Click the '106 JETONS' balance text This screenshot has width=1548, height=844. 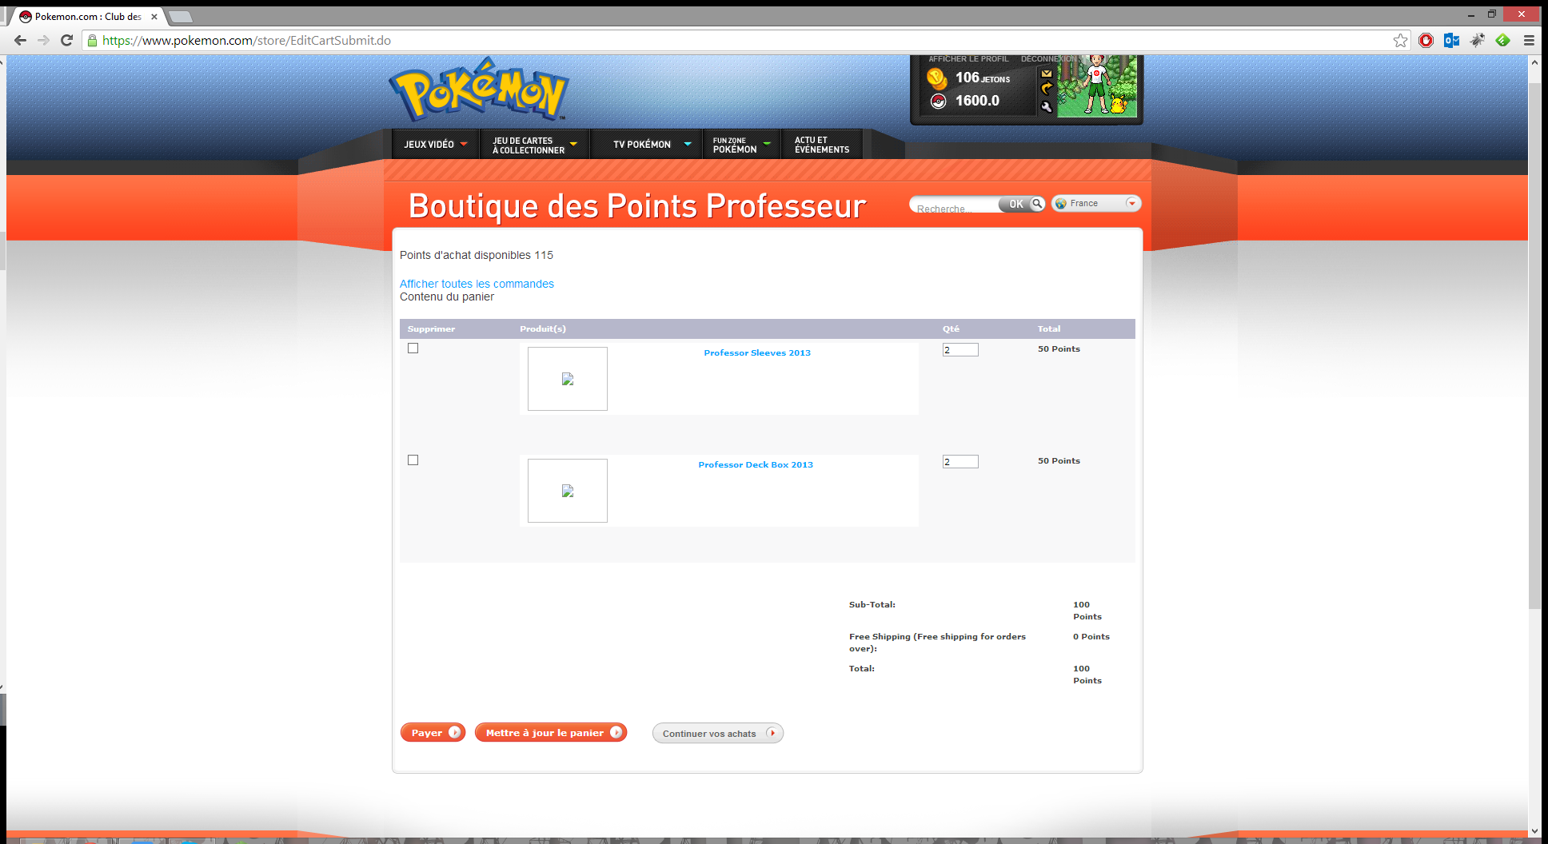(x=983, y=78)
